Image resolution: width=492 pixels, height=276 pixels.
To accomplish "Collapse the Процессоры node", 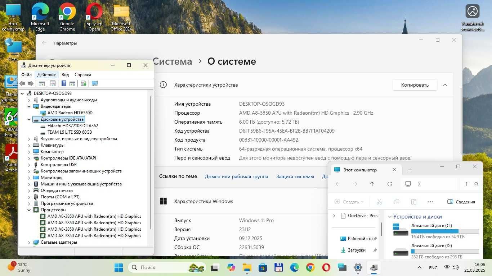I will click(29, 210).
